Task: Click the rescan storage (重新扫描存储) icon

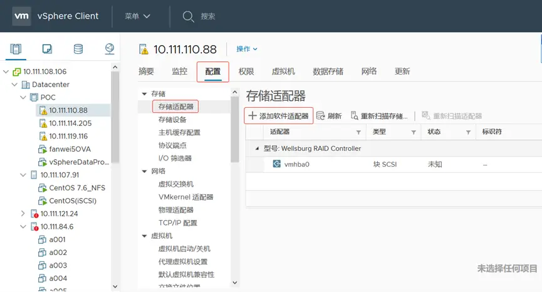Action: point(354,116)
